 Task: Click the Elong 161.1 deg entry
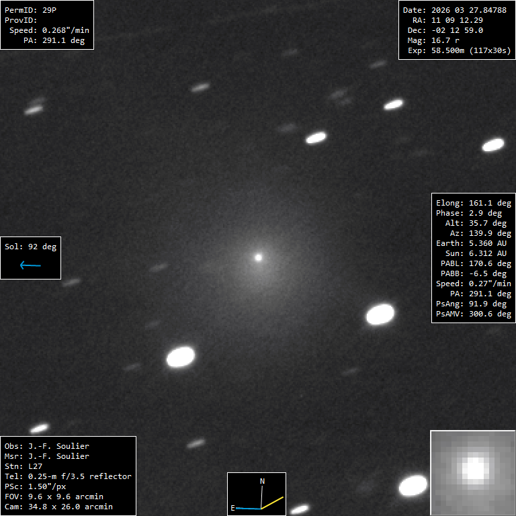pos(473,203)
